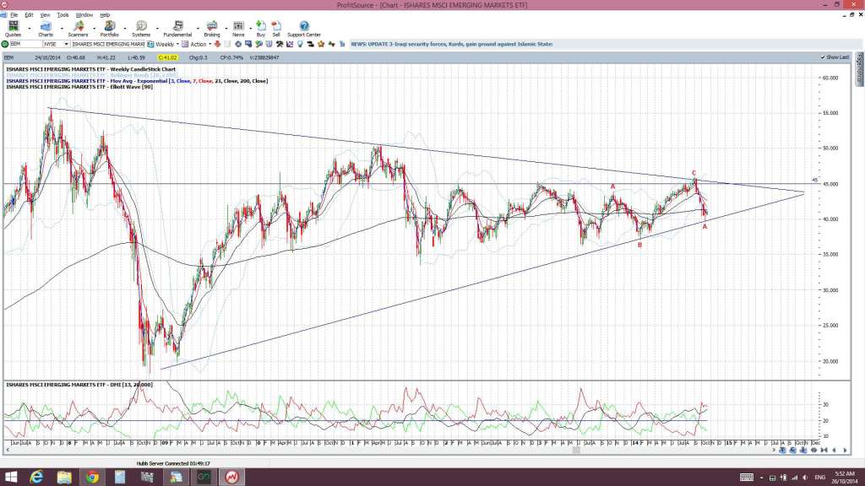
Task: Click the tree-structure icon before the news ticker
Action: coord(342,44)
